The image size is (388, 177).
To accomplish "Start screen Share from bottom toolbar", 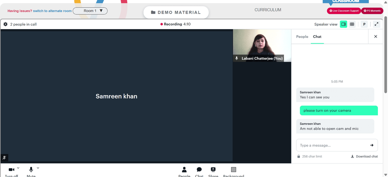I will coord(213,172).
